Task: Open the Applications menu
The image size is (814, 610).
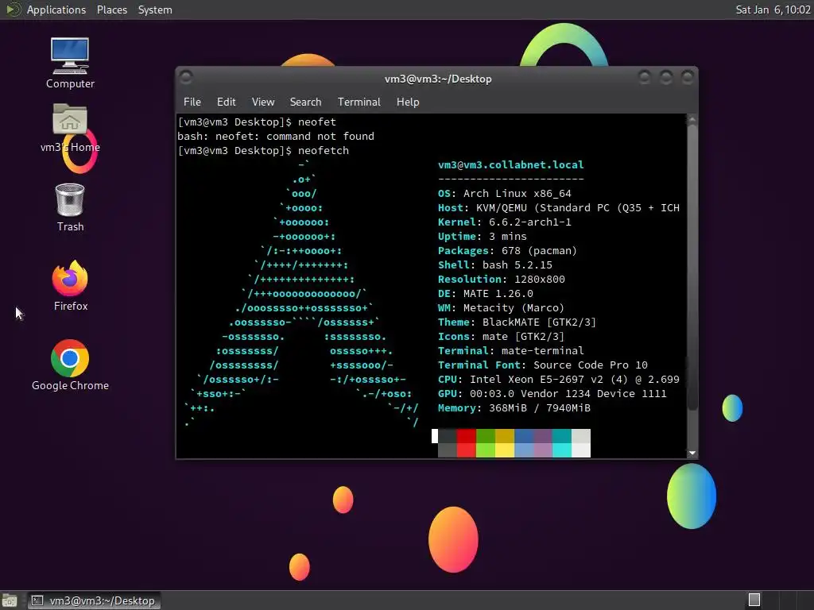Action: pos(56,10)
